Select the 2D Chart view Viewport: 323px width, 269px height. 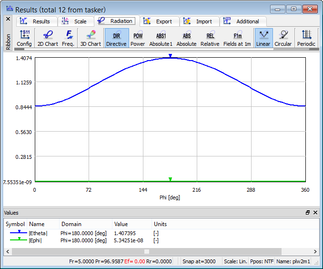click(x=48, y=38)
